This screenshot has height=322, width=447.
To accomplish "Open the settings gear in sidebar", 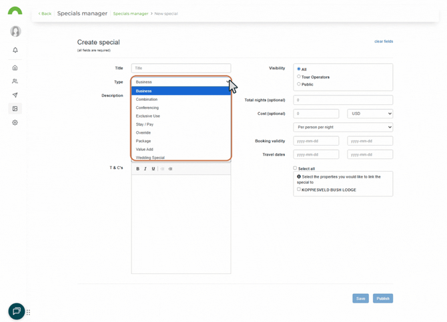I will pyautogui.click(x=15, y=123).
